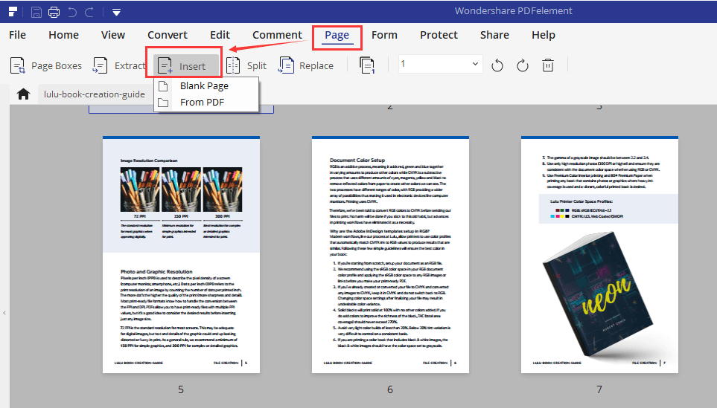Expand the page number dropdown

pyautogui.click(x=476, y=64)
